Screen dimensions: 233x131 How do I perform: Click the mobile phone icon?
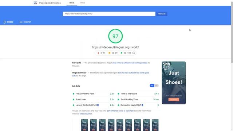pyautogui.click(x=5, y=22)
